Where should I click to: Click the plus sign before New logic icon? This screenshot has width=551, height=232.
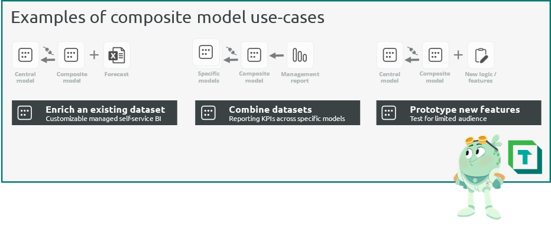[x=458, y=55]
